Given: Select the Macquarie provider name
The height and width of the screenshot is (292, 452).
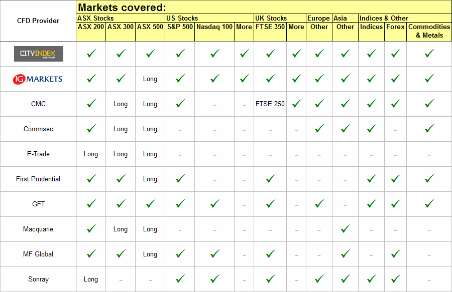Looking at the screenshot, I should point(38,229).
